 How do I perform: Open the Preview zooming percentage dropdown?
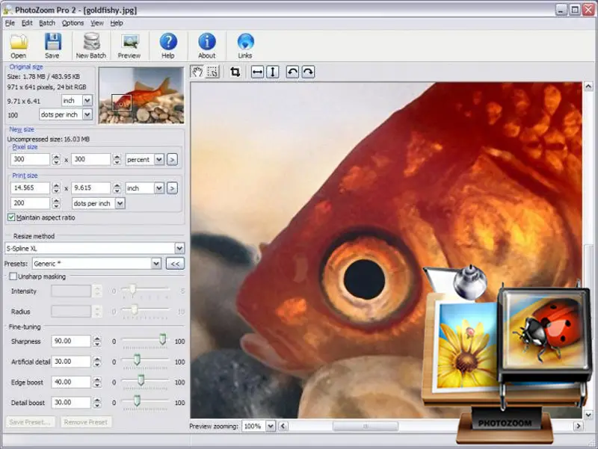coord(270,426)
